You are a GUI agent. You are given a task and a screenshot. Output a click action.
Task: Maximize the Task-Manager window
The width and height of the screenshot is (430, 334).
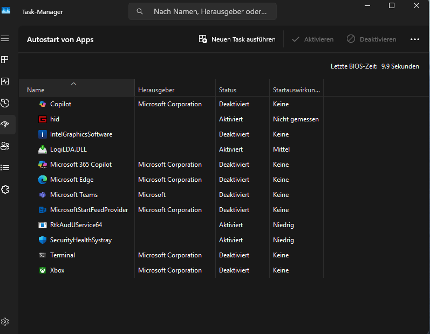pyautogui.click(x=392, y=5)
